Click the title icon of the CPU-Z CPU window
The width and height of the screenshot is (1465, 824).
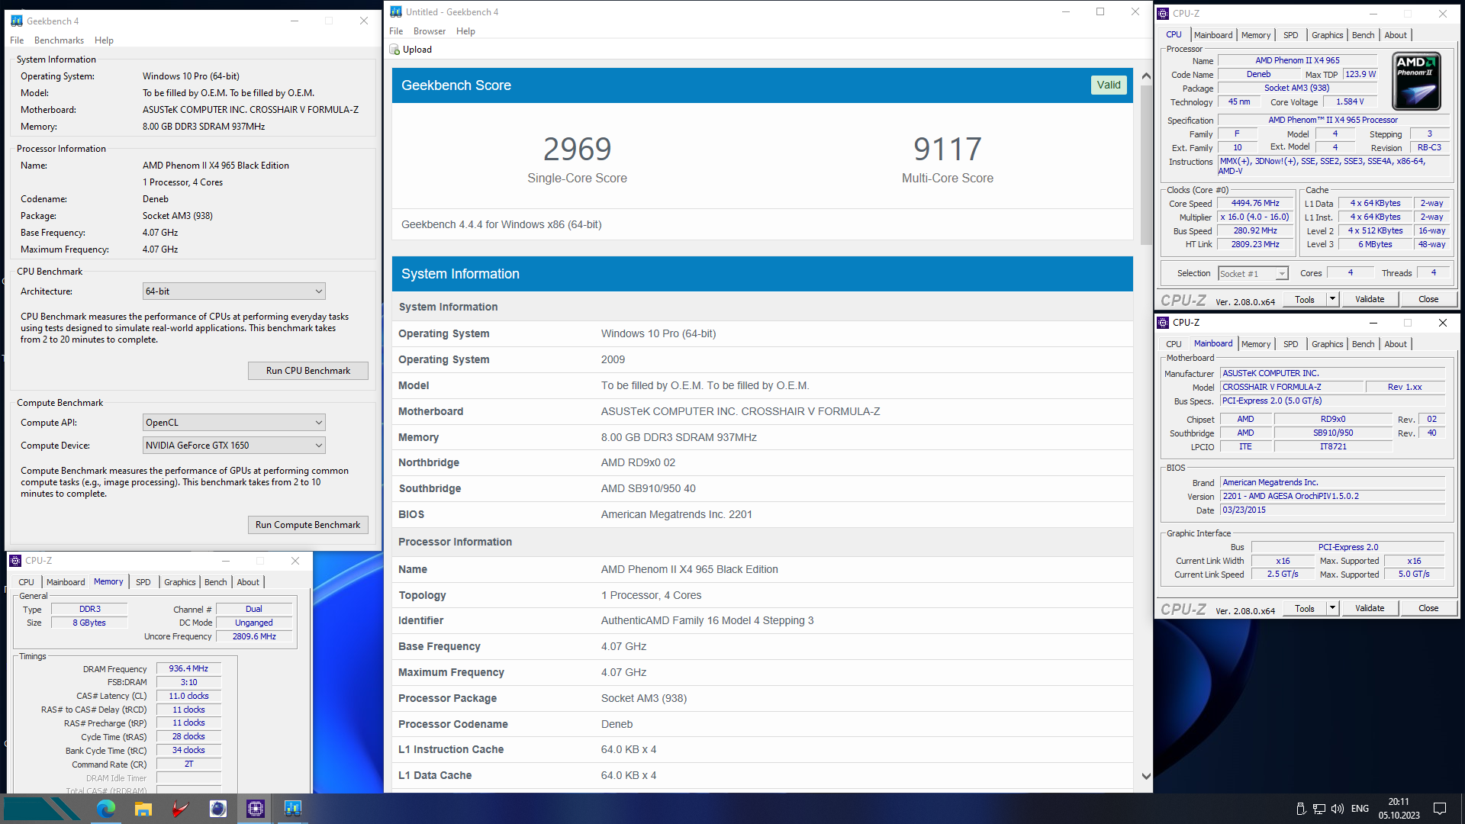click(1164, 14)
